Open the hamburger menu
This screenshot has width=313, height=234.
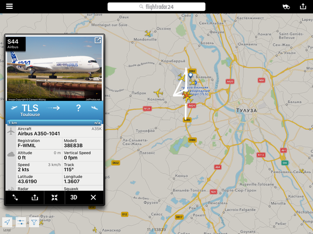coord(9,6)
